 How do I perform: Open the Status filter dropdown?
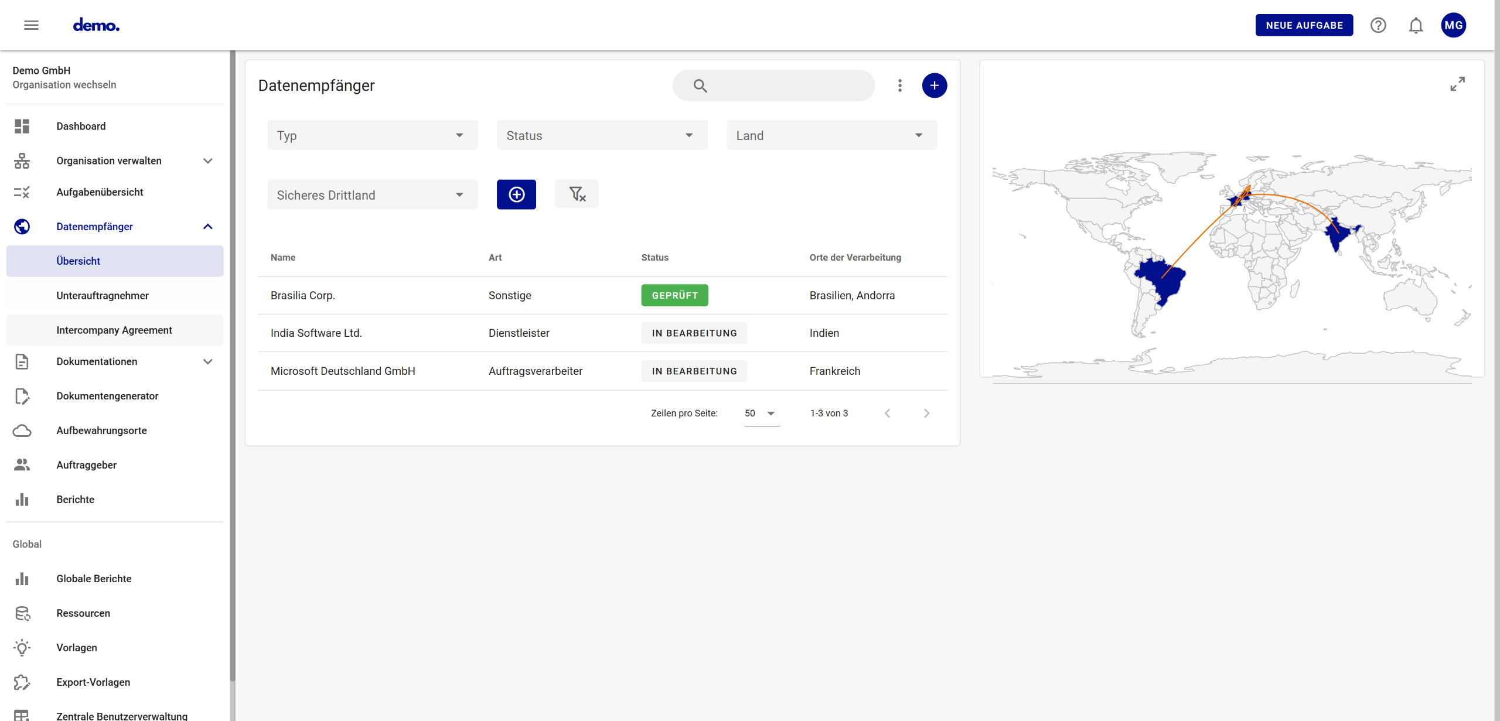602,135
